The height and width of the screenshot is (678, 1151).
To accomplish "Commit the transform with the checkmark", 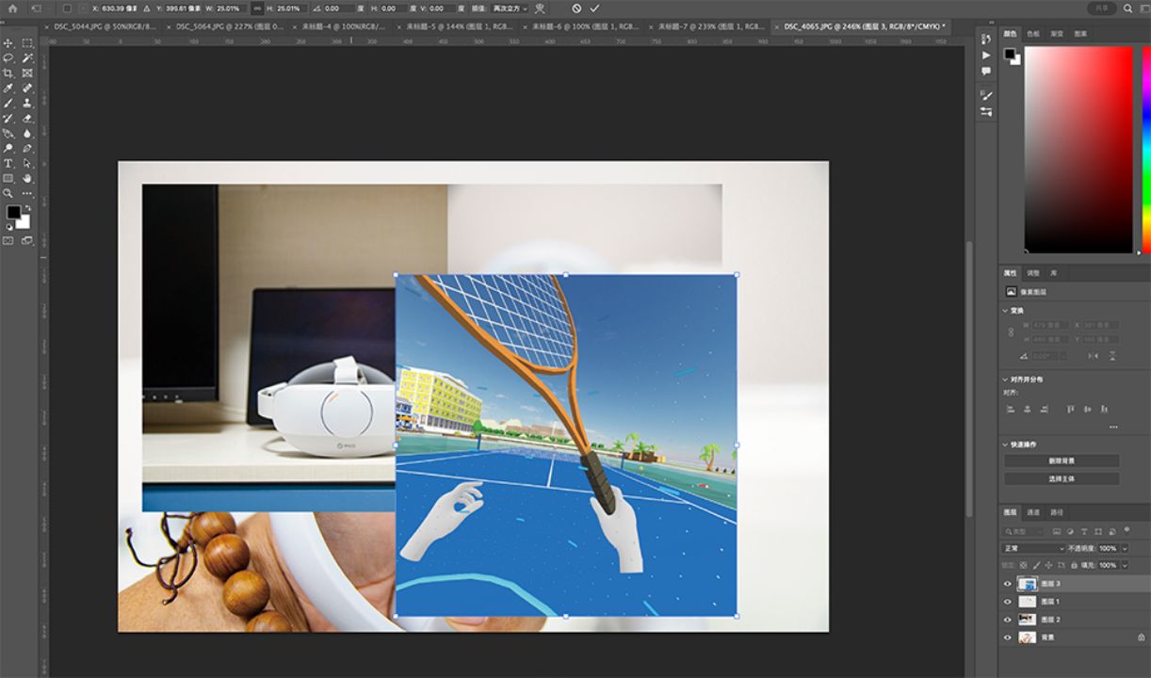I will (x=594, y=8).
